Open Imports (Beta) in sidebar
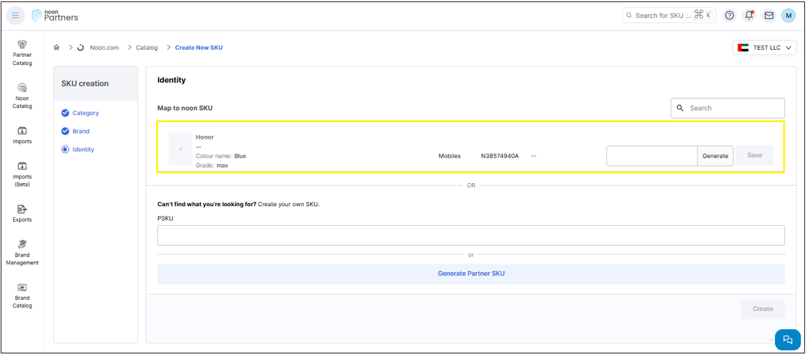This screenshot has height=354, width=807. pyautogui.click(x=22, y=174)
